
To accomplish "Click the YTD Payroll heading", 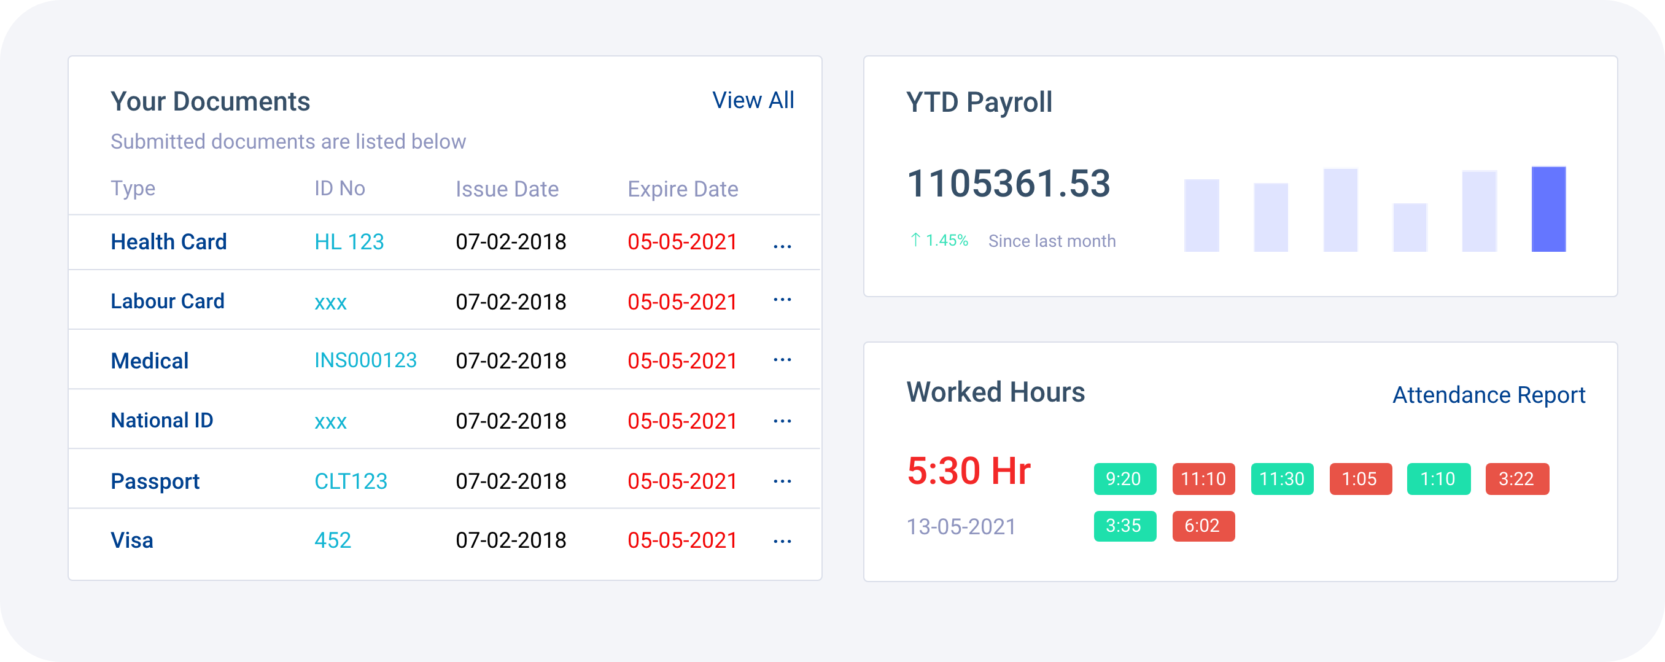I will (x=979, y=103).
